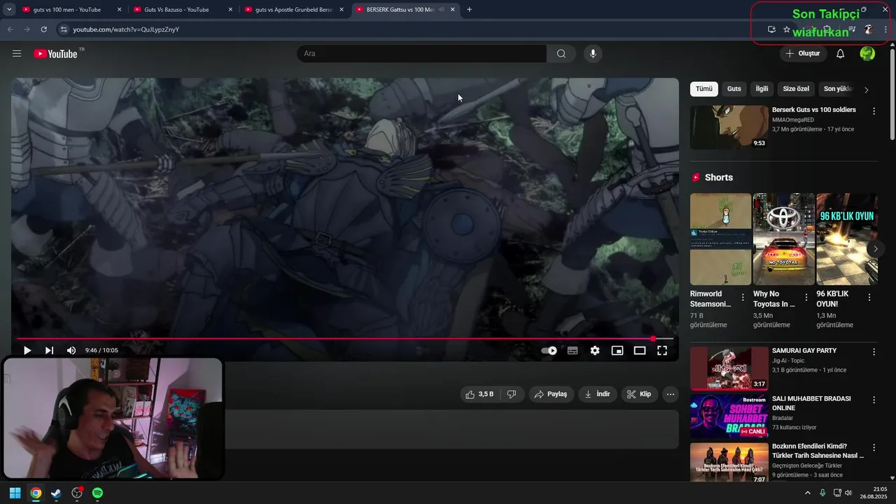
Task: Click the Paylaş share button
Action: click(551, 394)
